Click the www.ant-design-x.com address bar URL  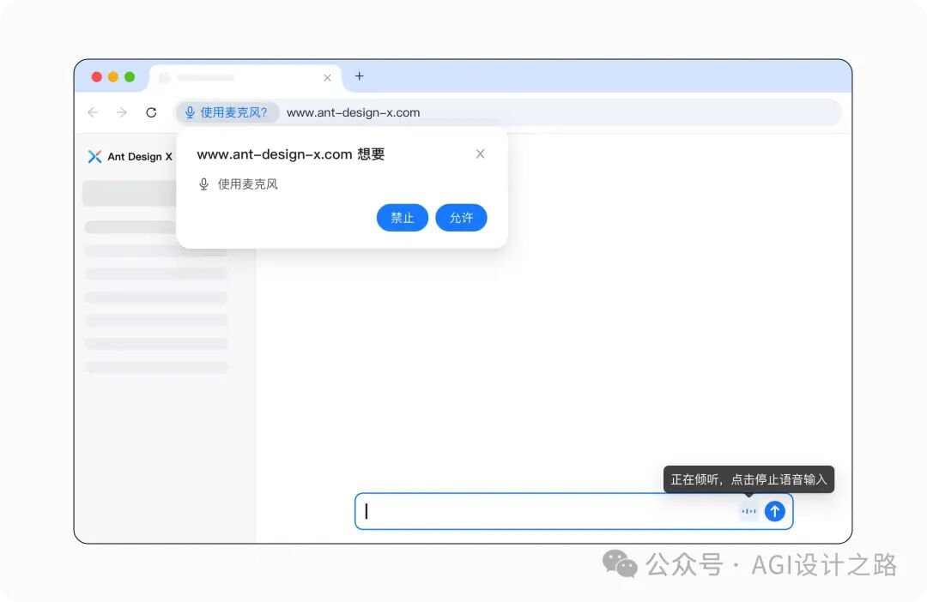pos(353,113)
